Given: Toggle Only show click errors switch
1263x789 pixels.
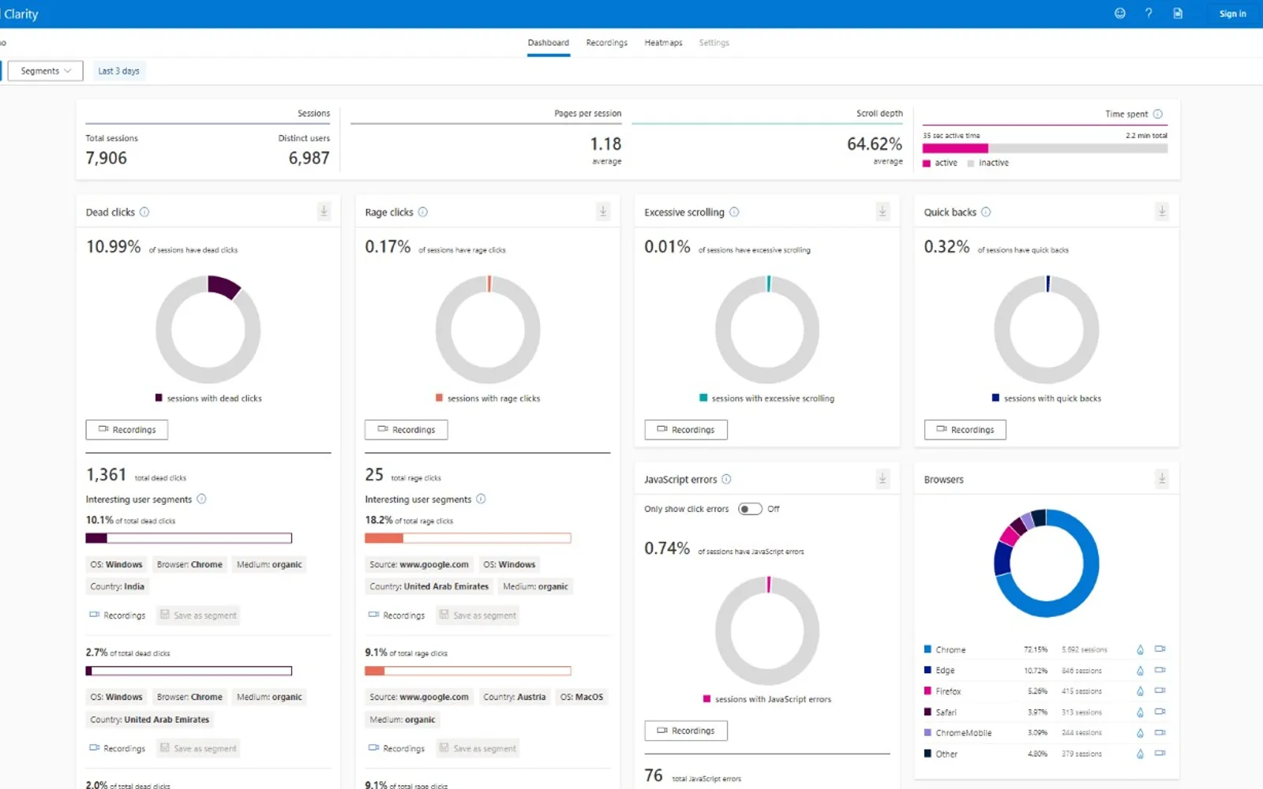Looking at the screenshot, I should pyautogui.click(x=750, y=509).
